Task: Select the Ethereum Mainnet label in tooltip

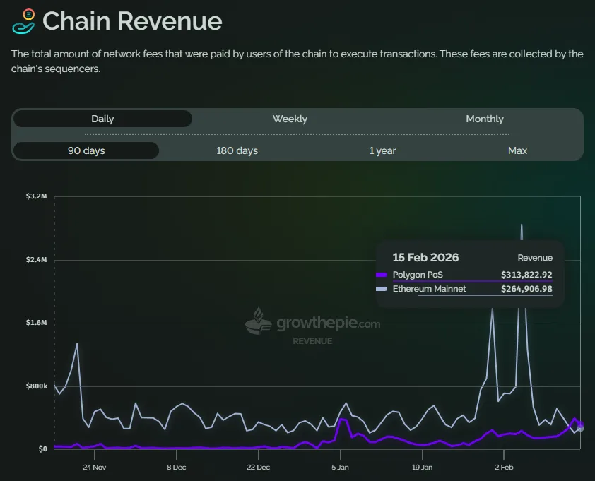Action: coord(429,289)
